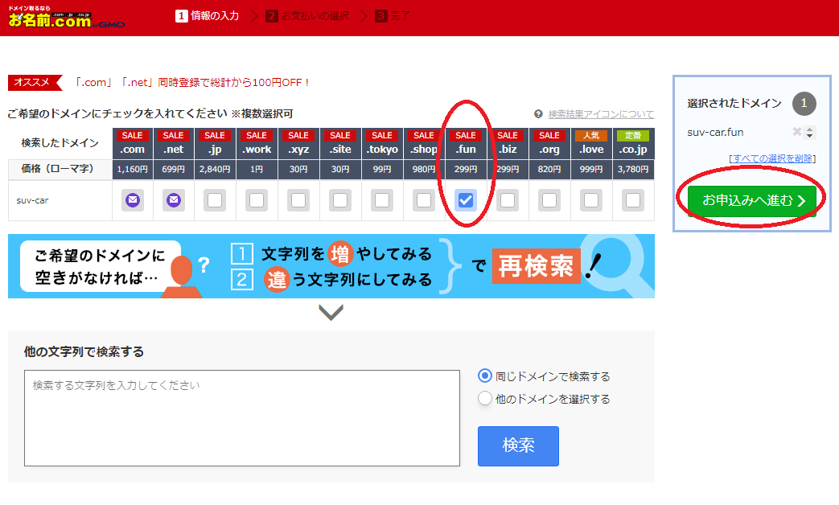Remove suv-car.fun with the X icon
Screen dimensions: 839x505
point(797,132)
